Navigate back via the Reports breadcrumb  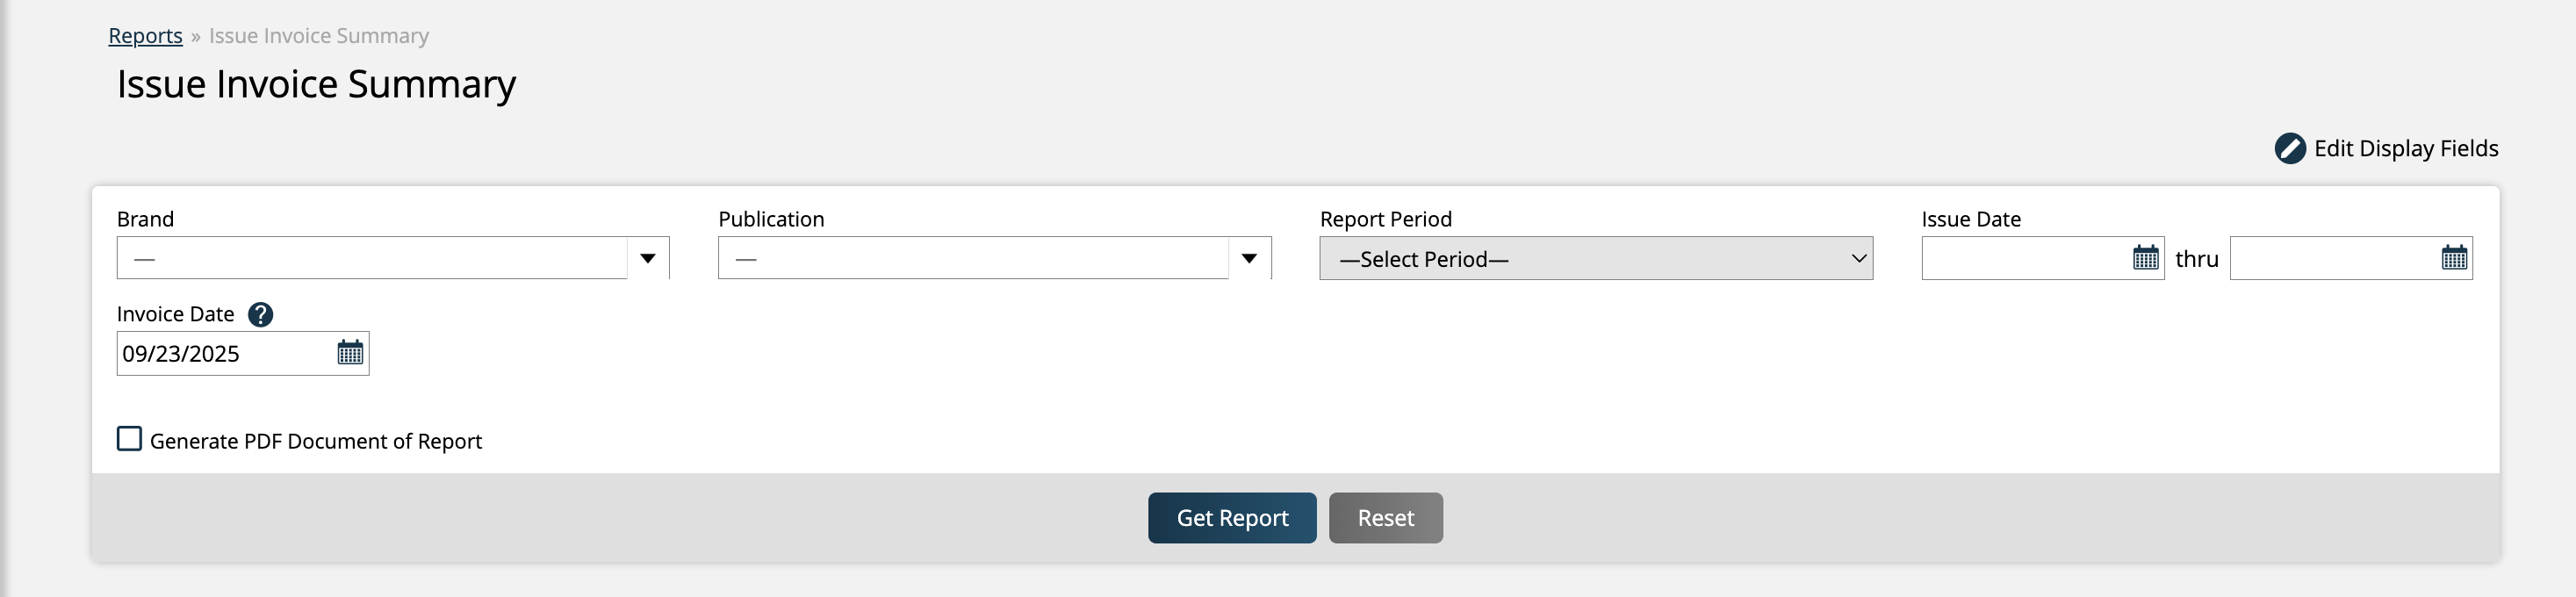144,35
